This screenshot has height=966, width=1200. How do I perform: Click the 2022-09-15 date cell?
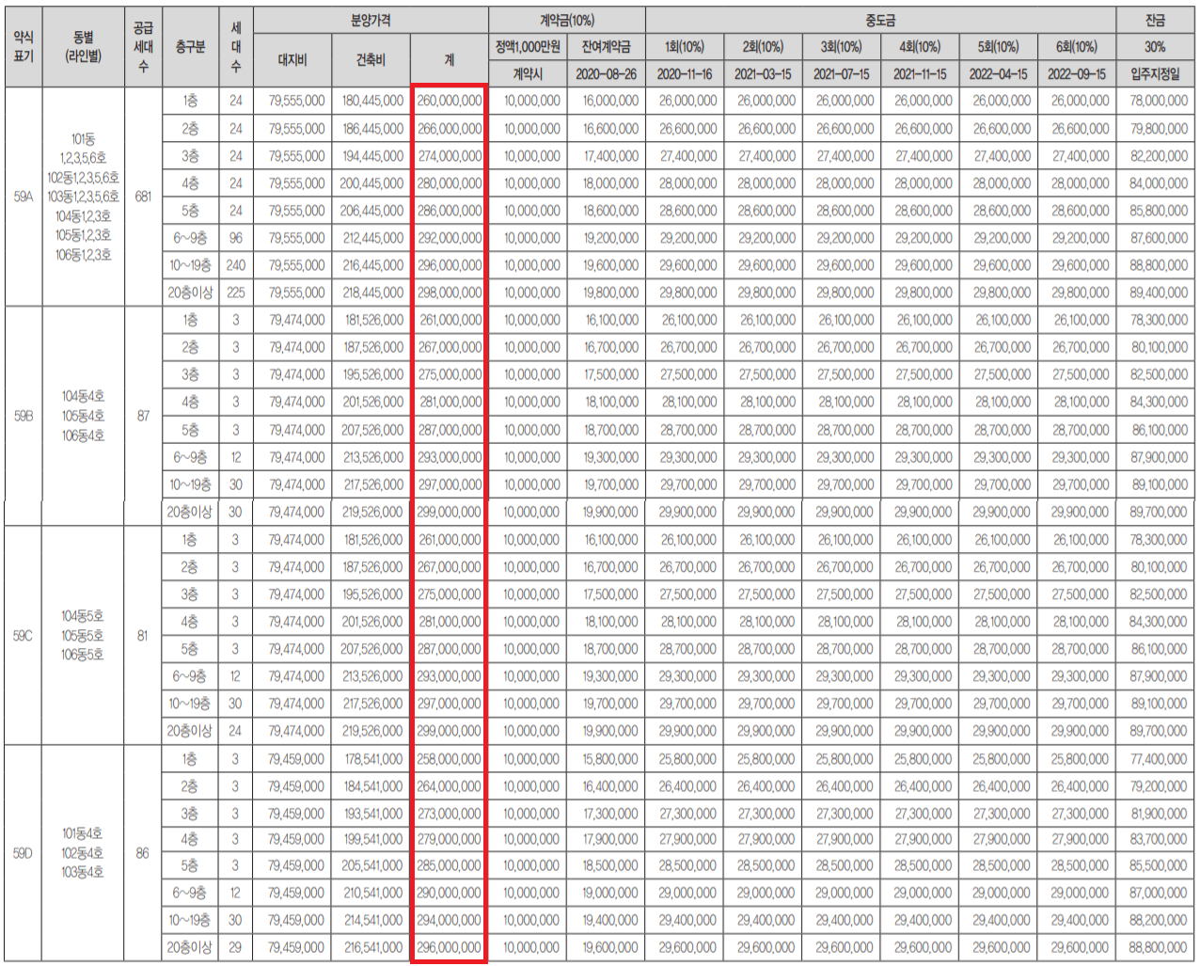1077,73
